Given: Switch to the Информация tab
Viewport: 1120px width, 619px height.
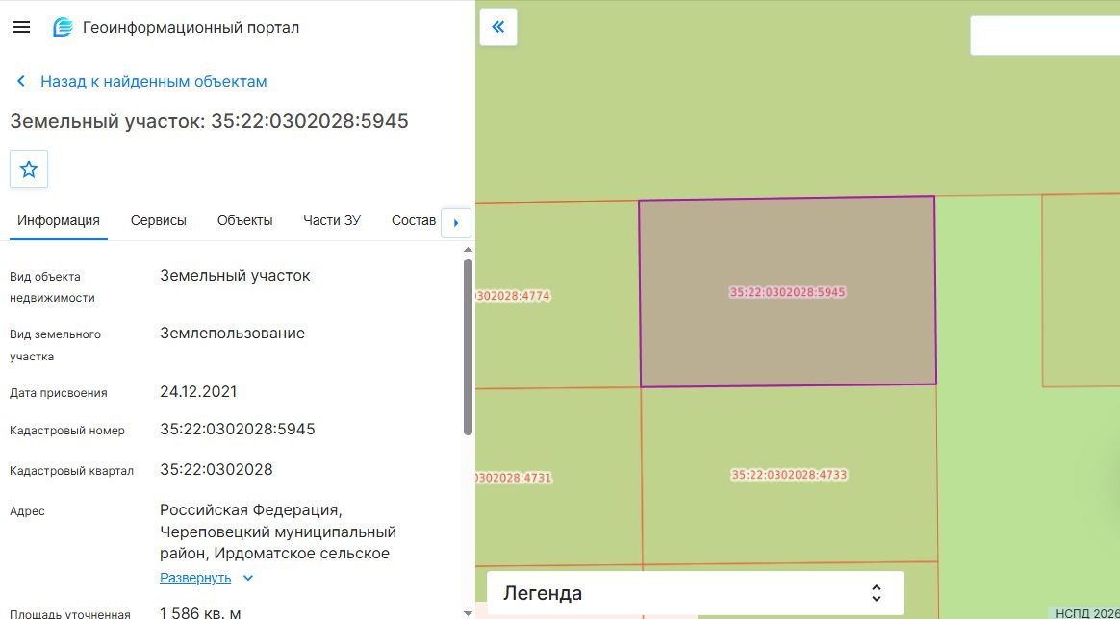Looking at the screenshot, I should pyautogui.click(x=59, y=220).
